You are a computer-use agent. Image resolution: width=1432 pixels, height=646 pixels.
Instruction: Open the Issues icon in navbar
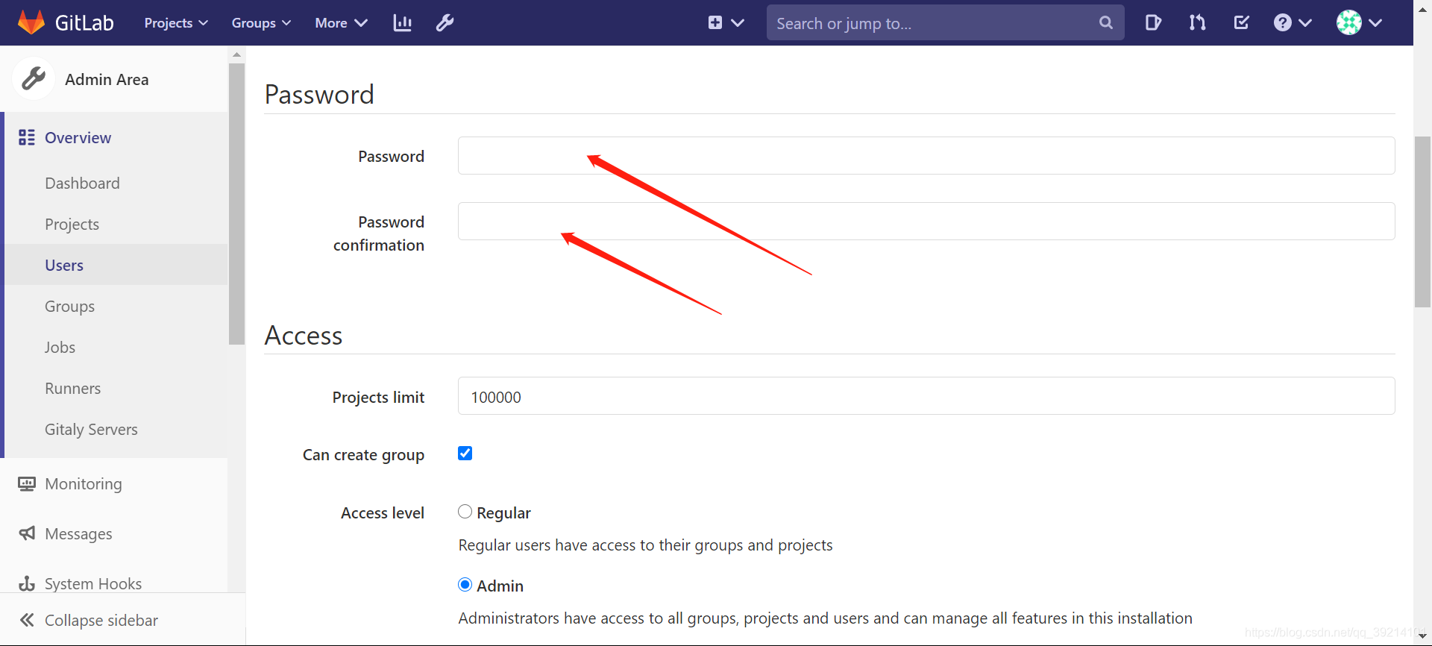coord(1153,23)
